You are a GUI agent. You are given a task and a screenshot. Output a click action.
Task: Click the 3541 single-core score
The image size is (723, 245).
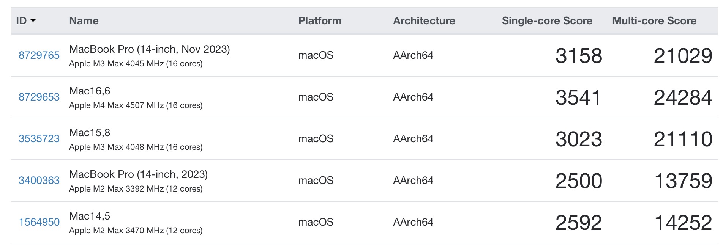pyautogui.click(x=578, y=97)
